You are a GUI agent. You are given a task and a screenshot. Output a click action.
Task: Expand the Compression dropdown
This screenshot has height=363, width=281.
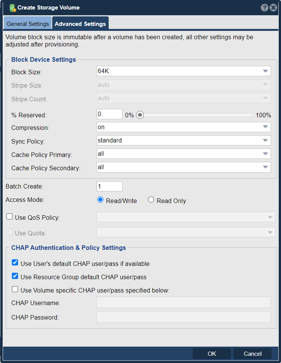click(x=265, y=127)
